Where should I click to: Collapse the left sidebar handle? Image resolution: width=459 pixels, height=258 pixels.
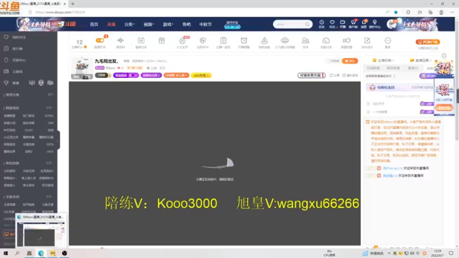[58, 140]
